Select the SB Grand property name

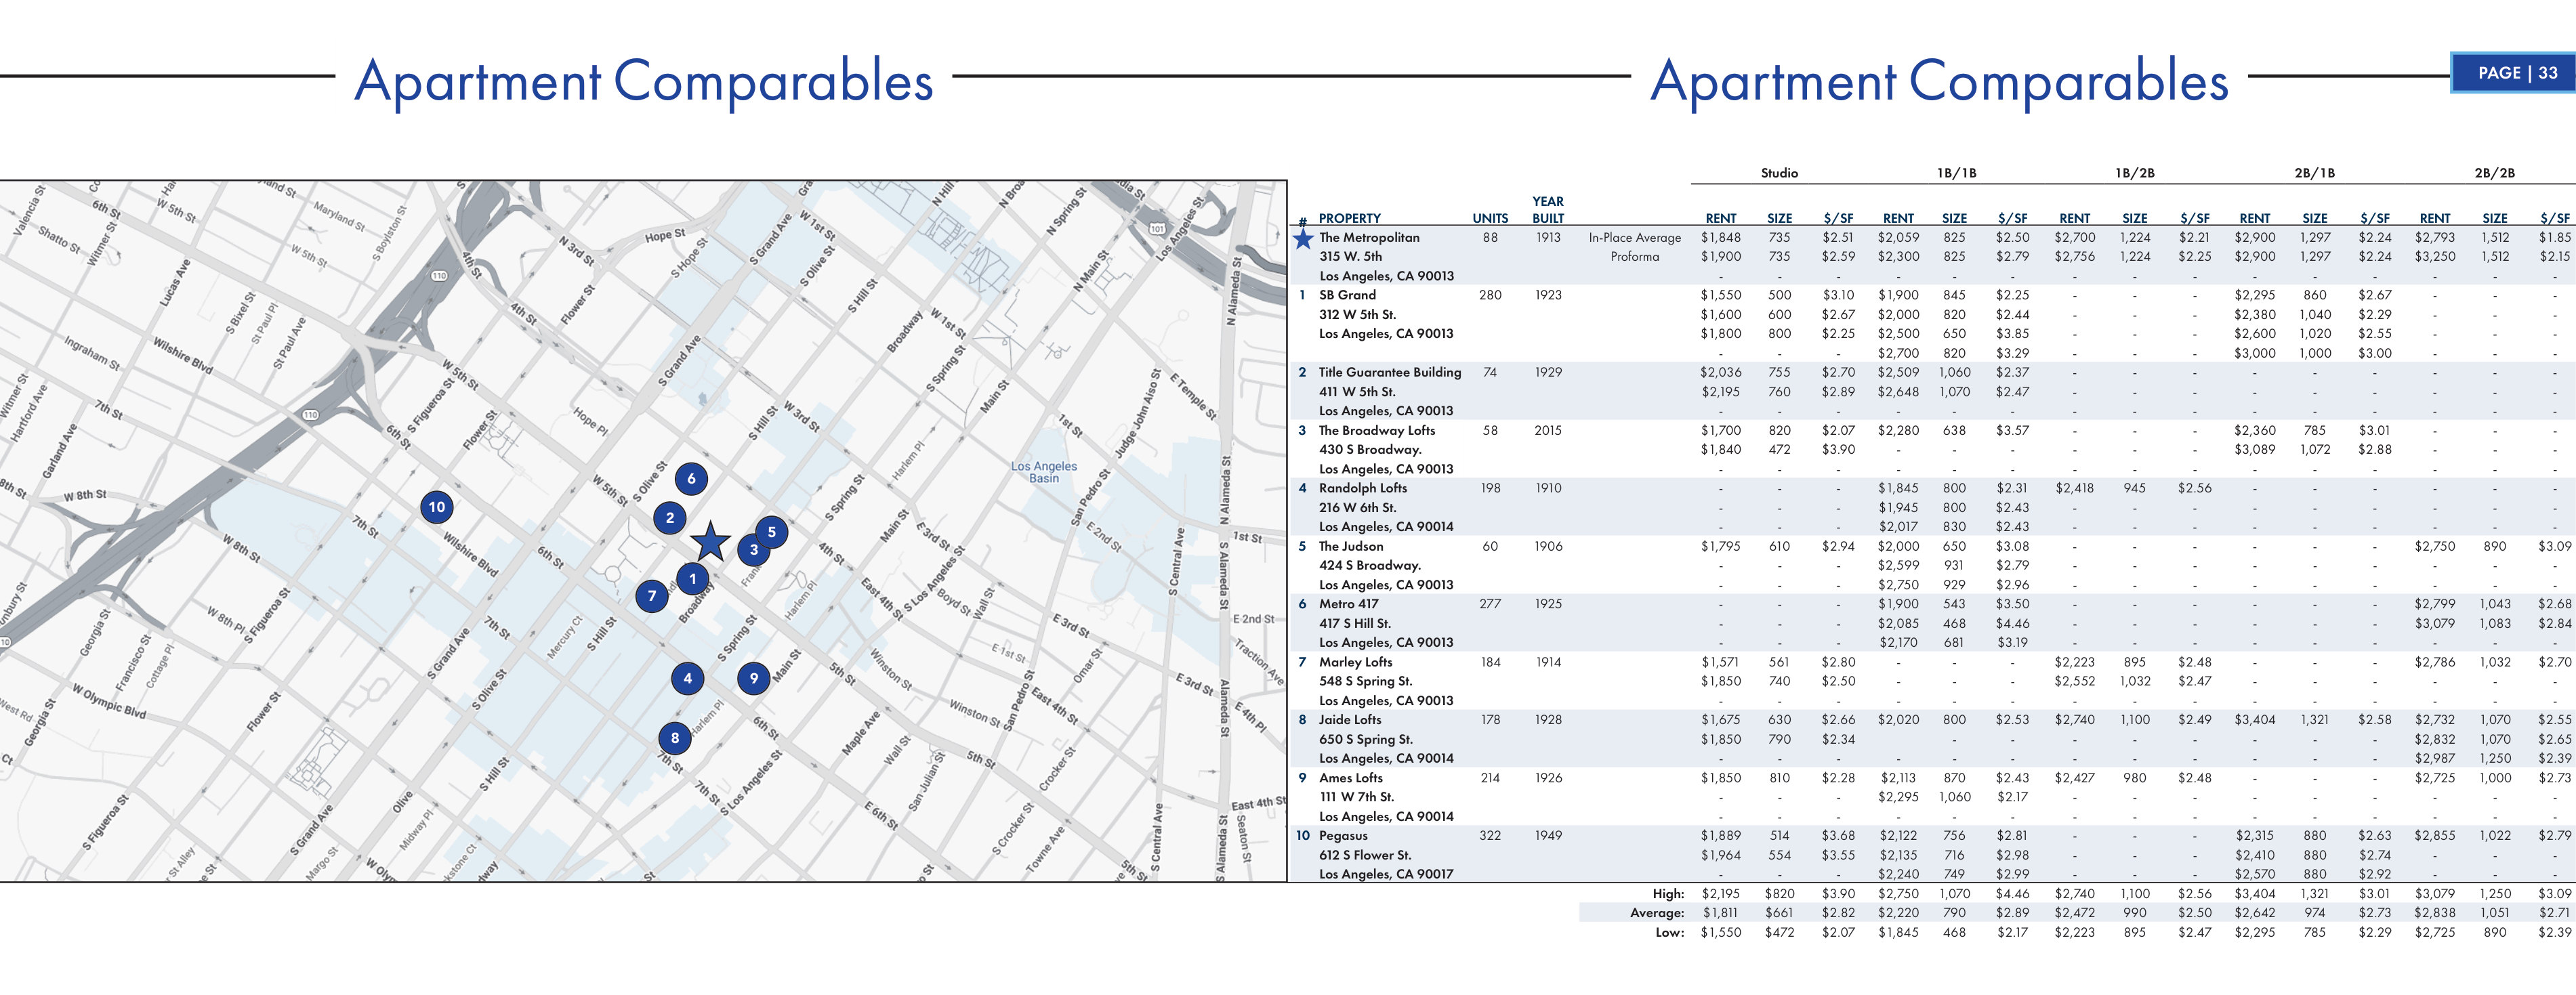[x=1347, y=295]
